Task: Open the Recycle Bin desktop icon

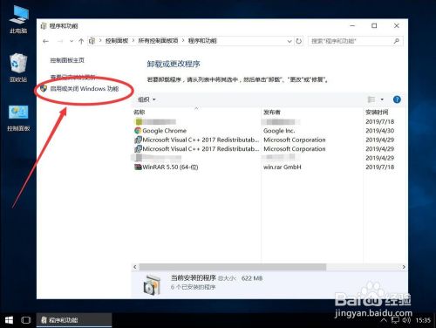Action: coord(18,67)
